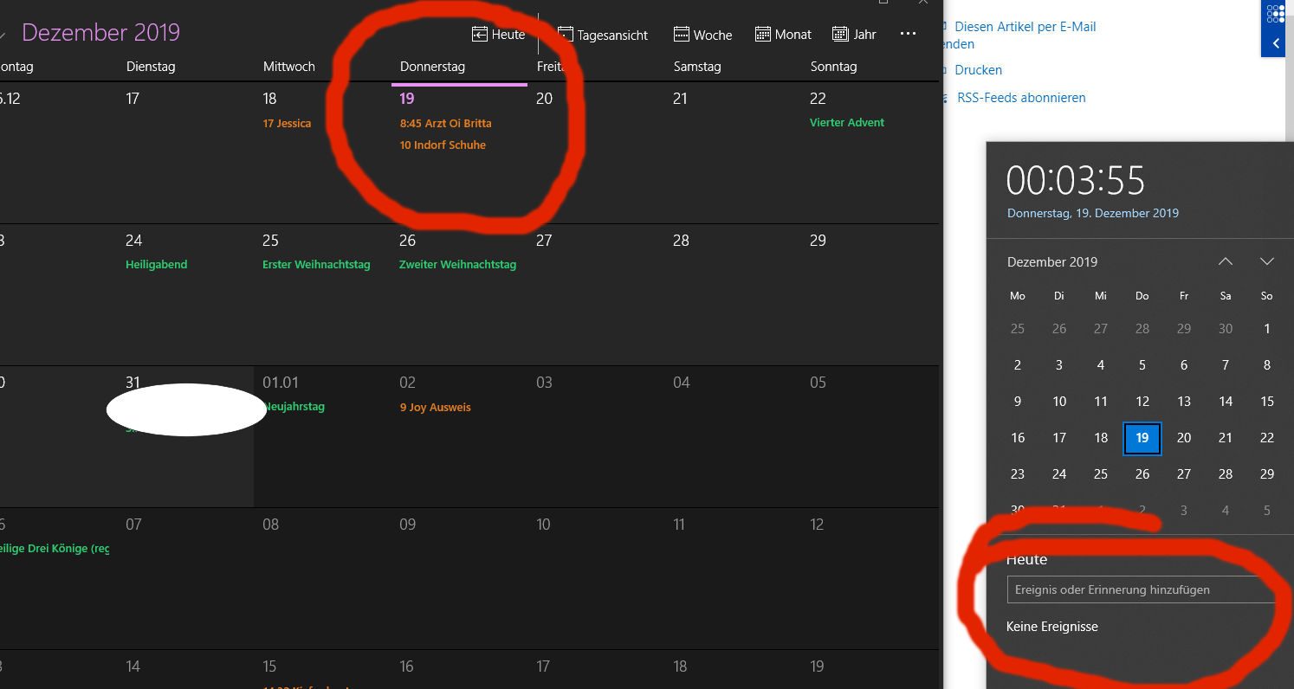The width and height of the screenshot is (1294, 689).
Task: Switch to Jahr view
Action: pyautogui.click(x=854, y=35)
